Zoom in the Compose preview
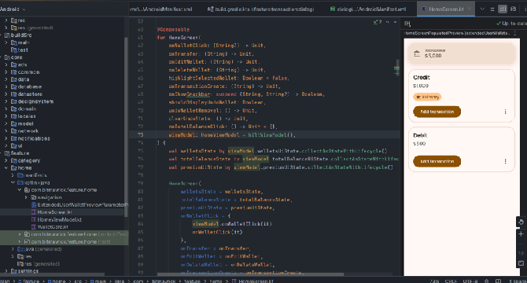 (521, 234)
